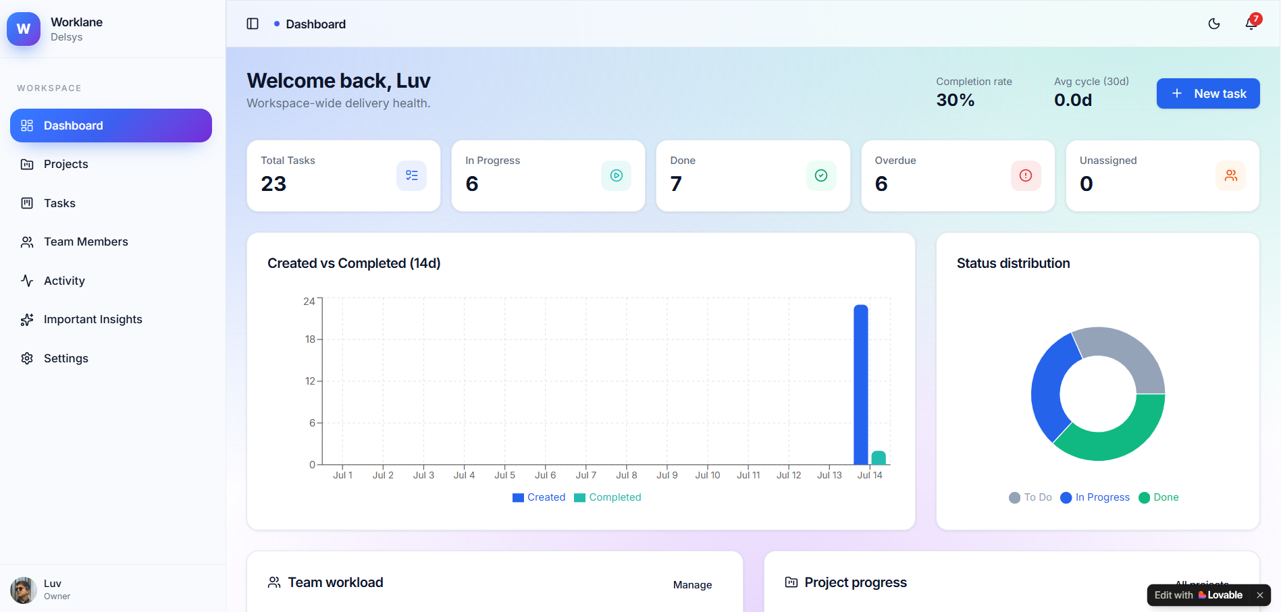Toggle the sidebar panel icon

(253, 24)
